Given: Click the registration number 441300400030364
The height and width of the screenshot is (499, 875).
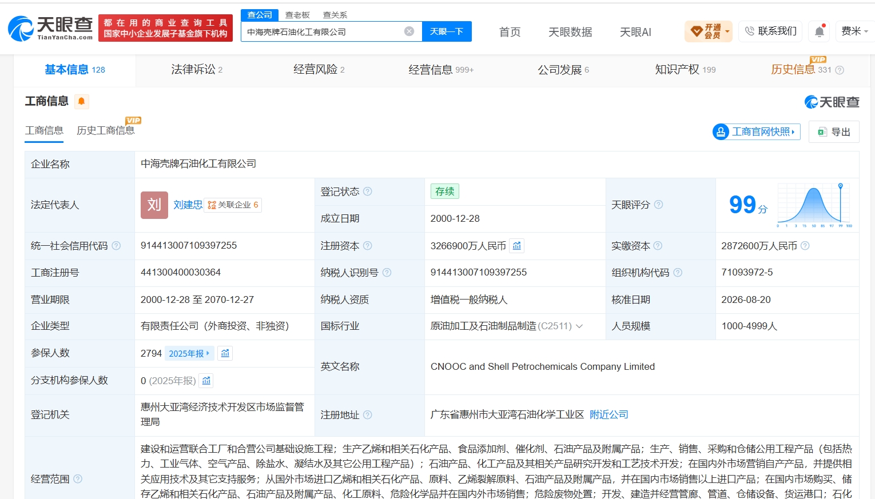Looking at the screenshot, I should (181, 273).
